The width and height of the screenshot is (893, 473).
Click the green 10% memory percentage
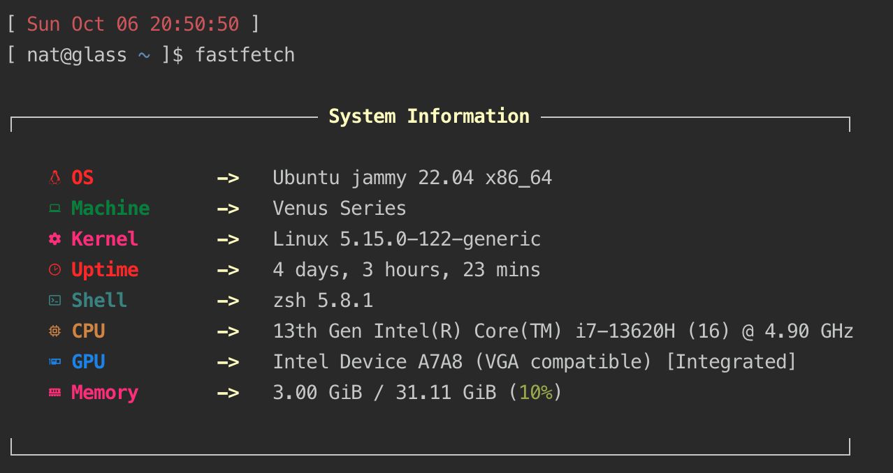click(535, 393)
